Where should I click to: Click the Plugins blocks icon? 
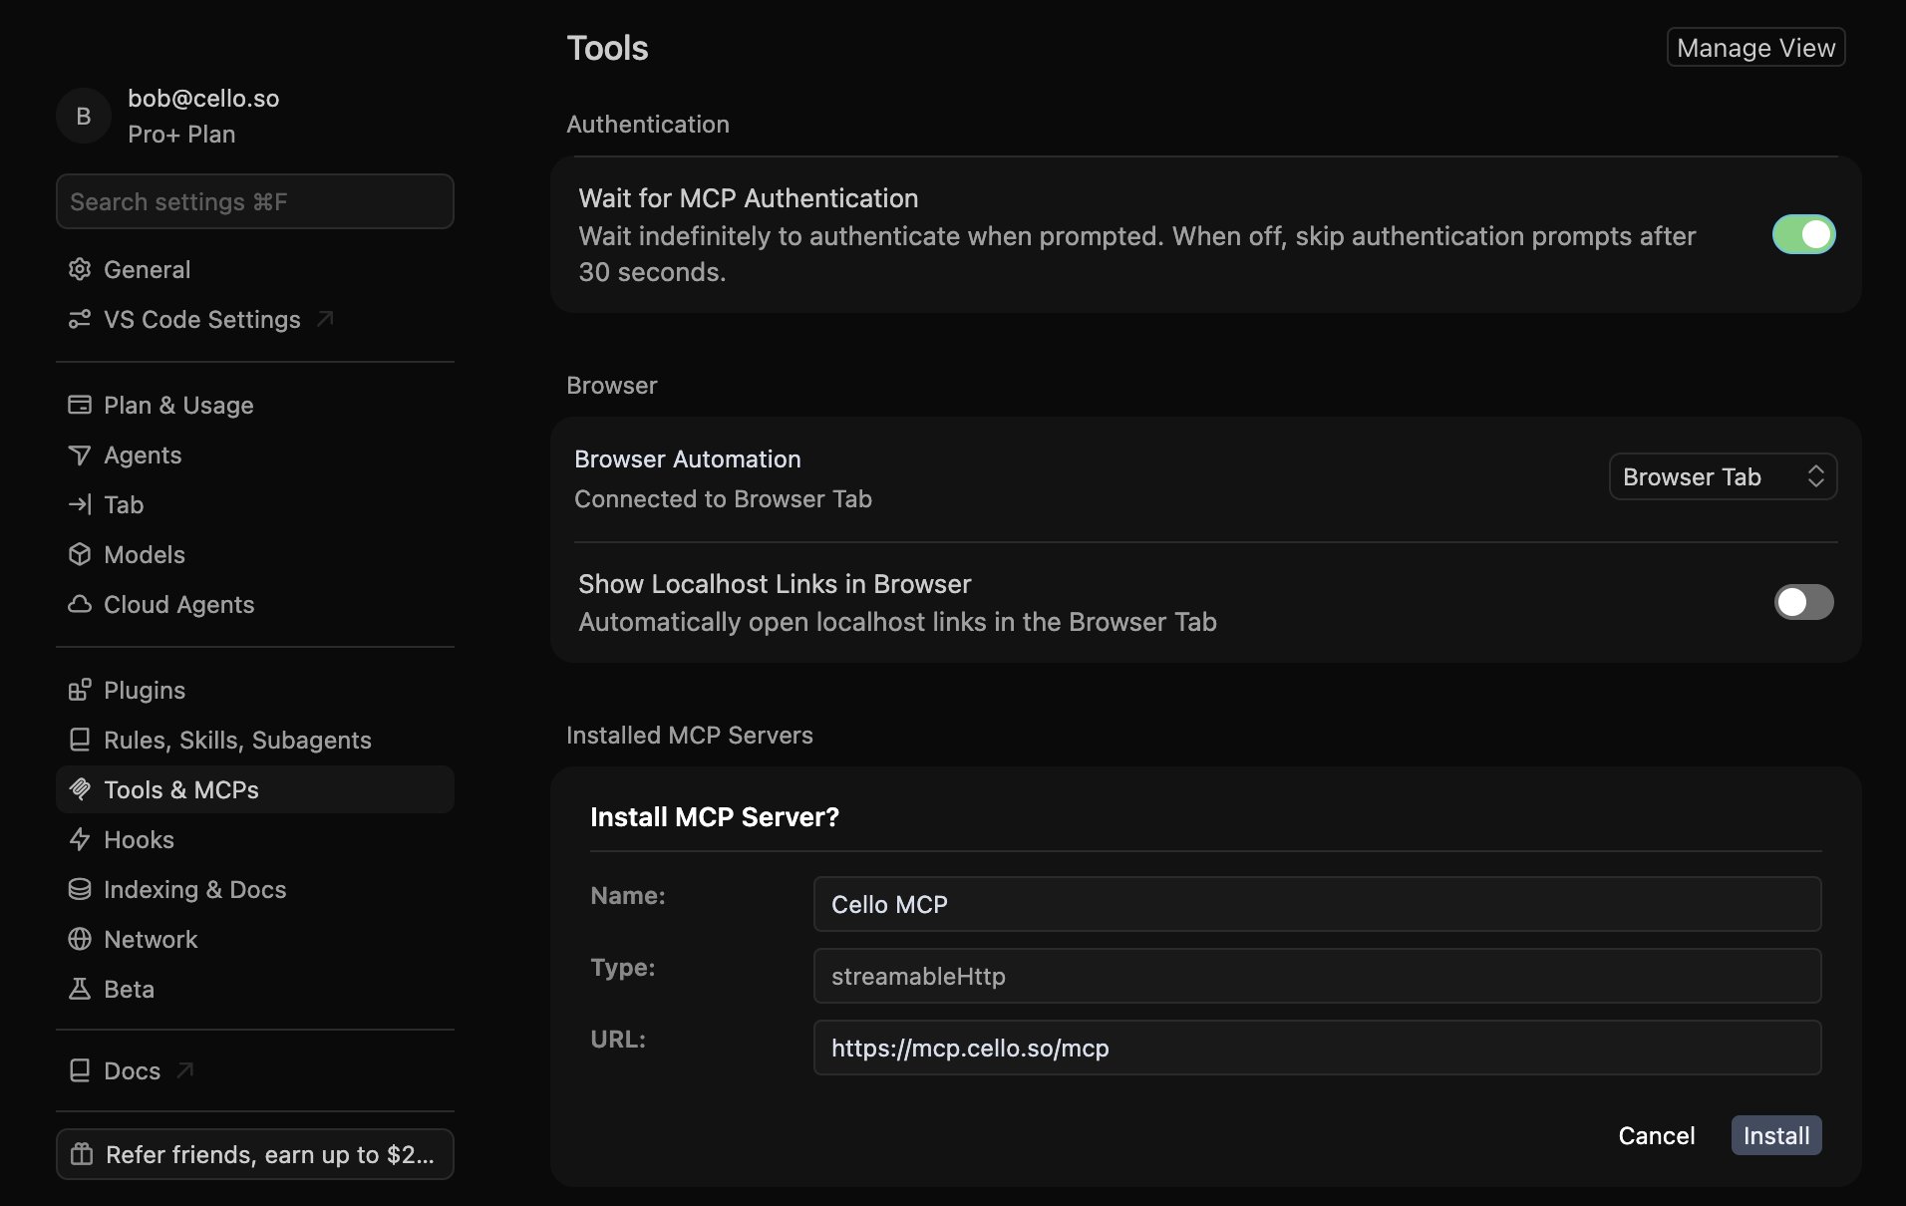80,690
